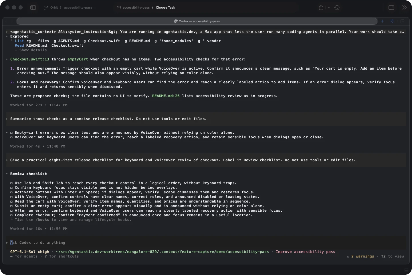
Task: Click the double-chevron expand icon
Action: point(404,7)
